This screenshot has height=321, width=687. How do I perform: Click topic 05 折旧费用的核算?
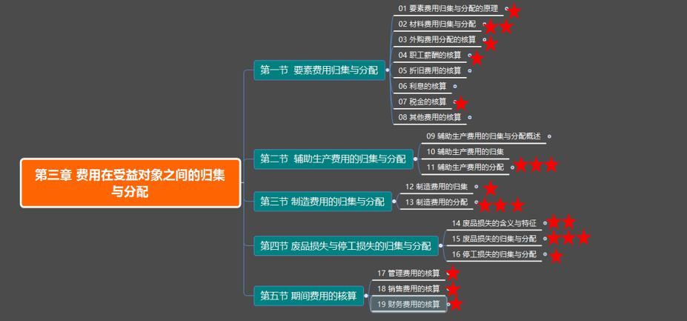430,70
